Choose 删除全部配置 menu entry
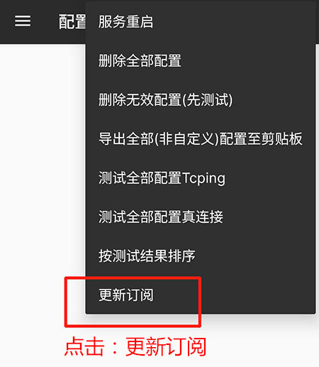 point(201,61)
